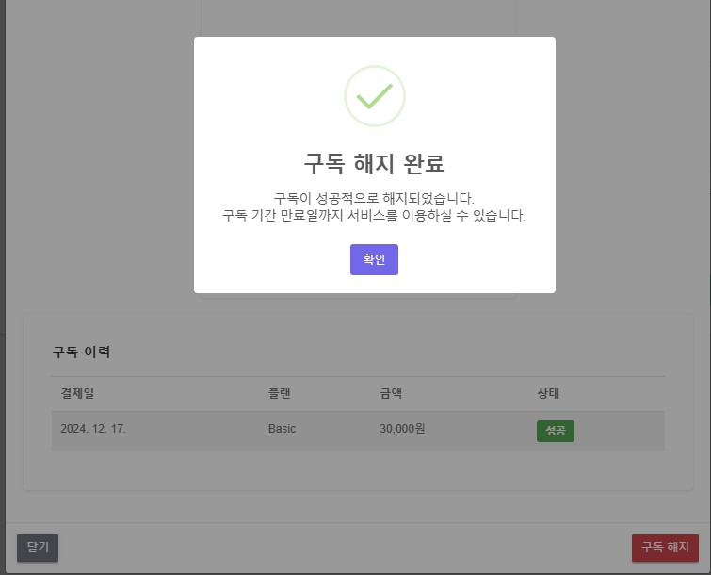
Task: Click the 구독 기간 만료일까지 service notice text
Action: [x=374, y=215]
